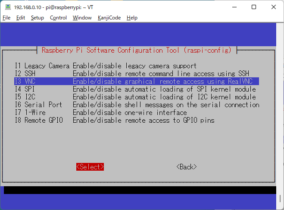
Task: Open the KanjiCode menu
Action: pos(109,18)
